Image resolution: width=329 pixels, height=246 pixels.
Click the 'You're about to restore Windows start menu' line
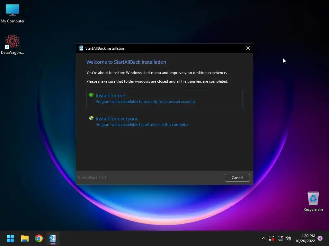[156, 73]
